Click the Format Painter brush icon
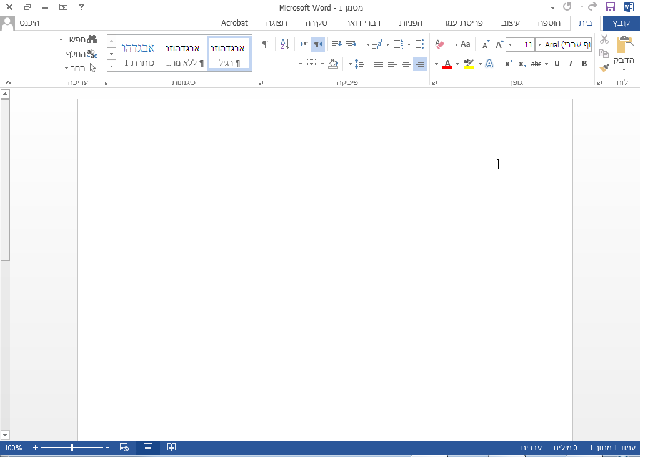This screenshot has height=457, width=645. point(604,68)
